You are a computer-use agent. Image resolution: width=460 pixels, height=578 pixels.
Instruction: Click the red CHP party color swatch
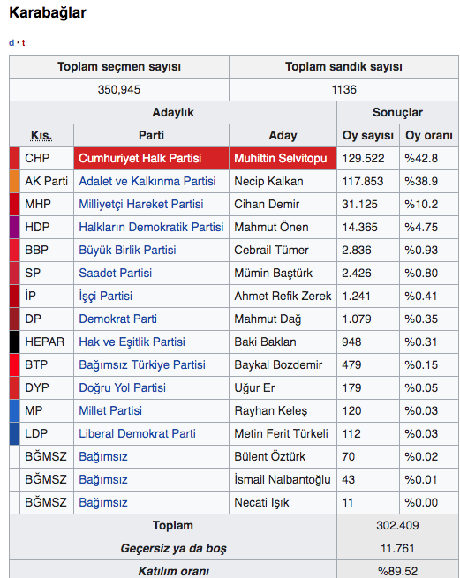click(x=15, y=159)
